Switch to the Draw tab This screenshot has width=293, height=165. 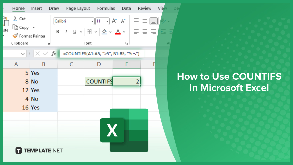point(54,8)
